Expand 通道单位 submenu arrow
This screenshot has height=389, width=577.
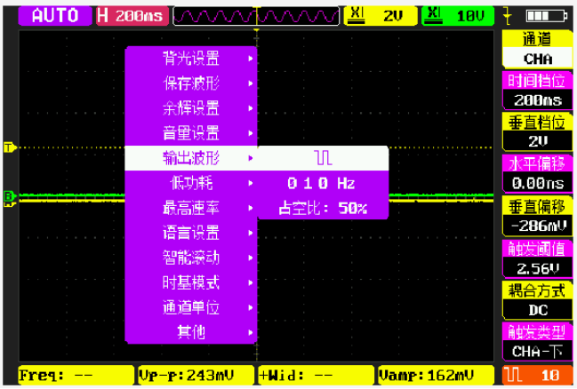250,308
